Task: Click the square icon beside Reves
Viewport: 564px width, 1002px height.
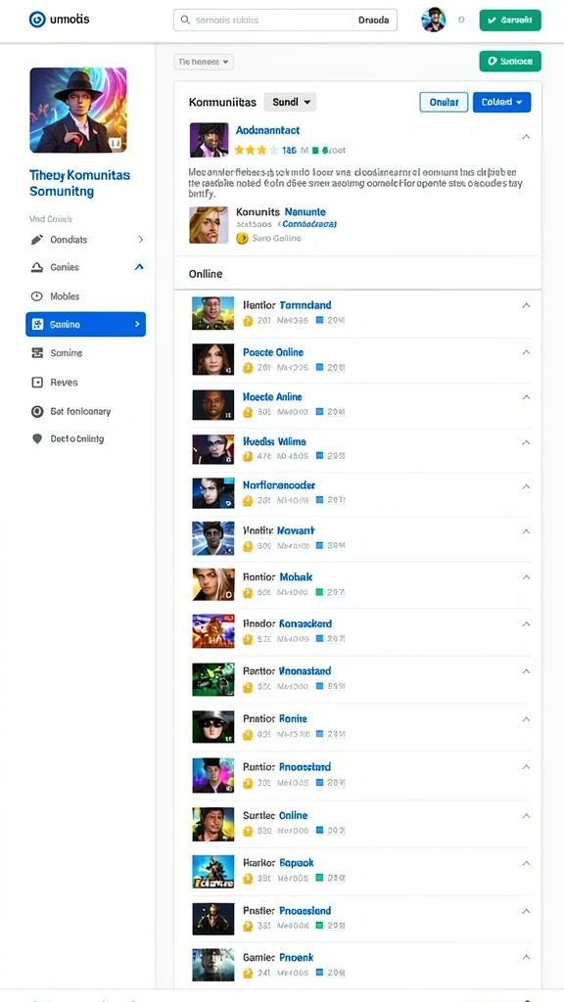Action: [x=37, y=383]
